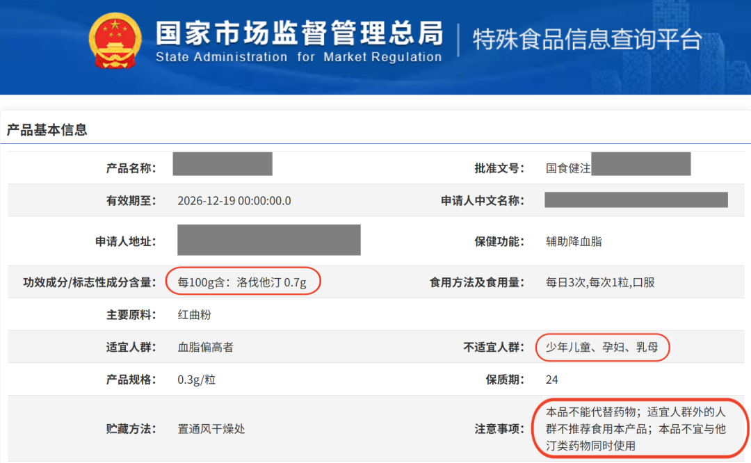This screenshot has width=751, height=463.
Task: Click the 置通风干燥处 storage value
Action: pyautogui.click(x=211, y=429)
